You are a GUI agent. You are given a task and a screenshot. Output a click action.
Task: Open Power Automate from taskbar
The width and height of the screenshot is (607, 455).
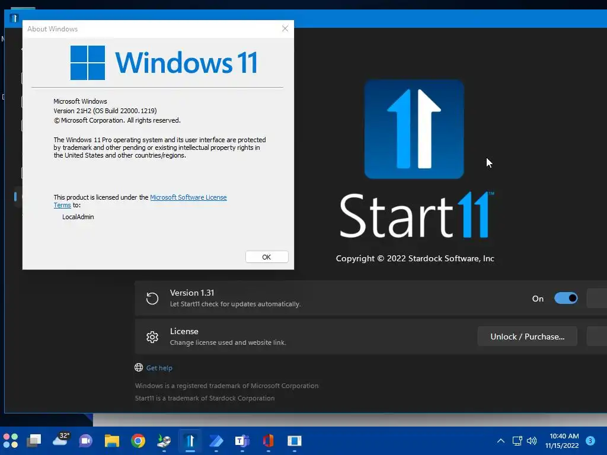coord(216,441)
